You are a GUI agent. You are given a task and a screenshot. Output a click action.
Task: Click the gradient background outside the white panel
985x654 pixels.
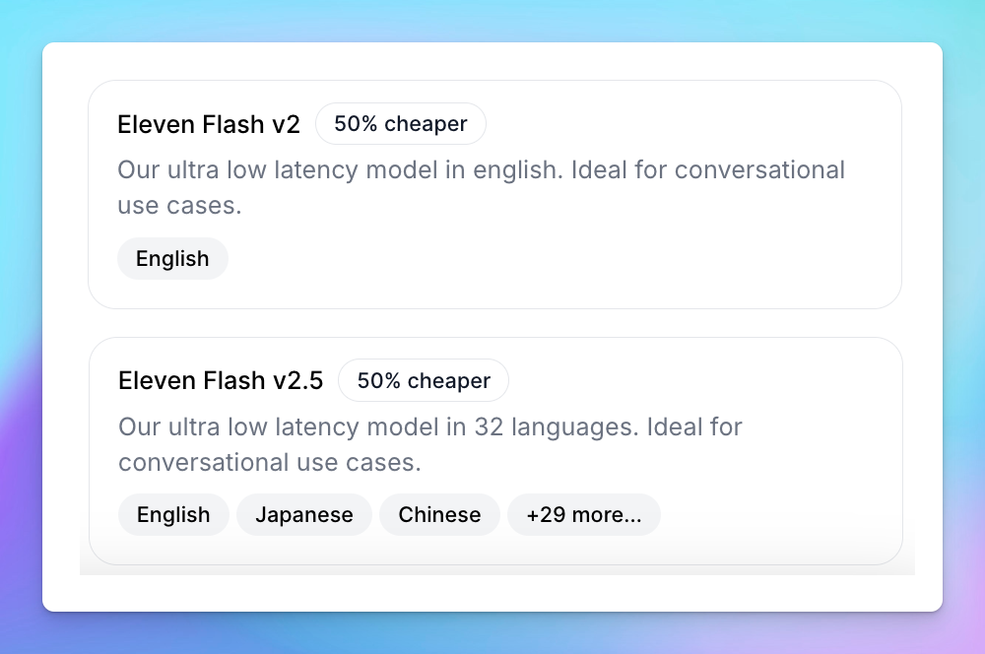click(492, 20)
